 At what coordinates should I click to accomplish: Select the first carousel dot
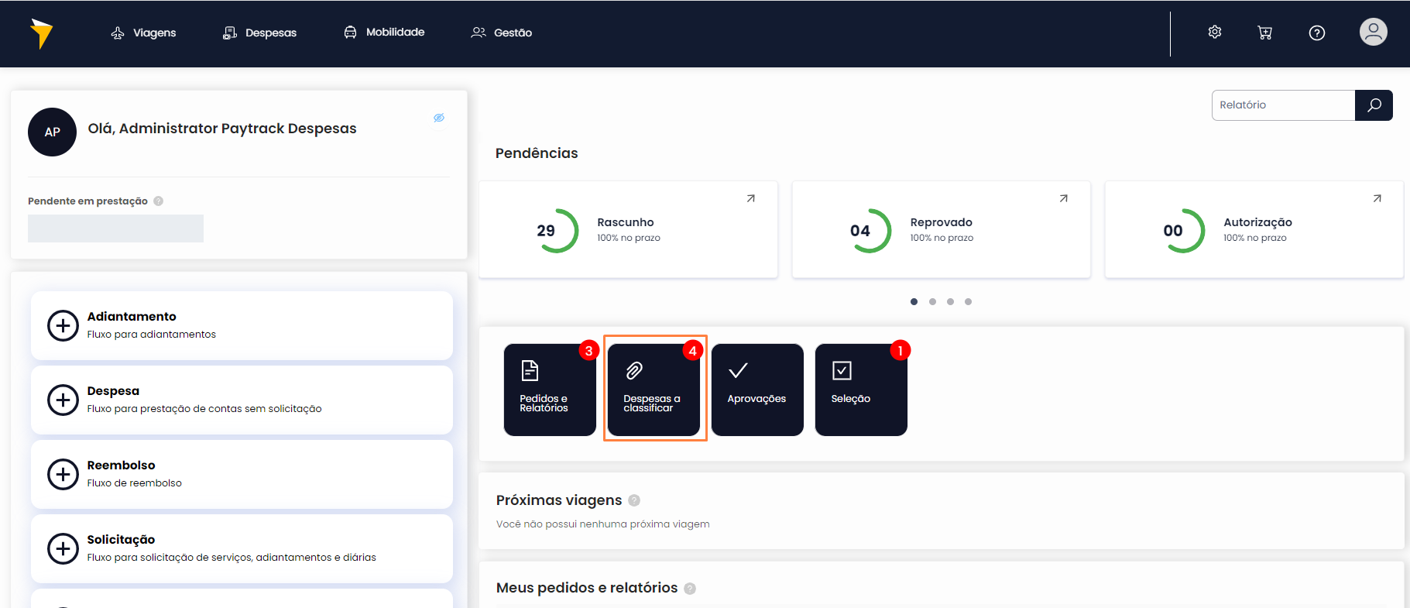click(914, 301)
